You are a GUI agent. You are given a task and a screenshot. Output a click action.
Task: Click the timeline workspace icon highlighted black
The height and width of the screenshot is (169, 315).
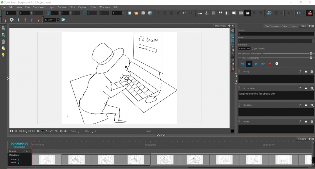[x=248, y=13]
